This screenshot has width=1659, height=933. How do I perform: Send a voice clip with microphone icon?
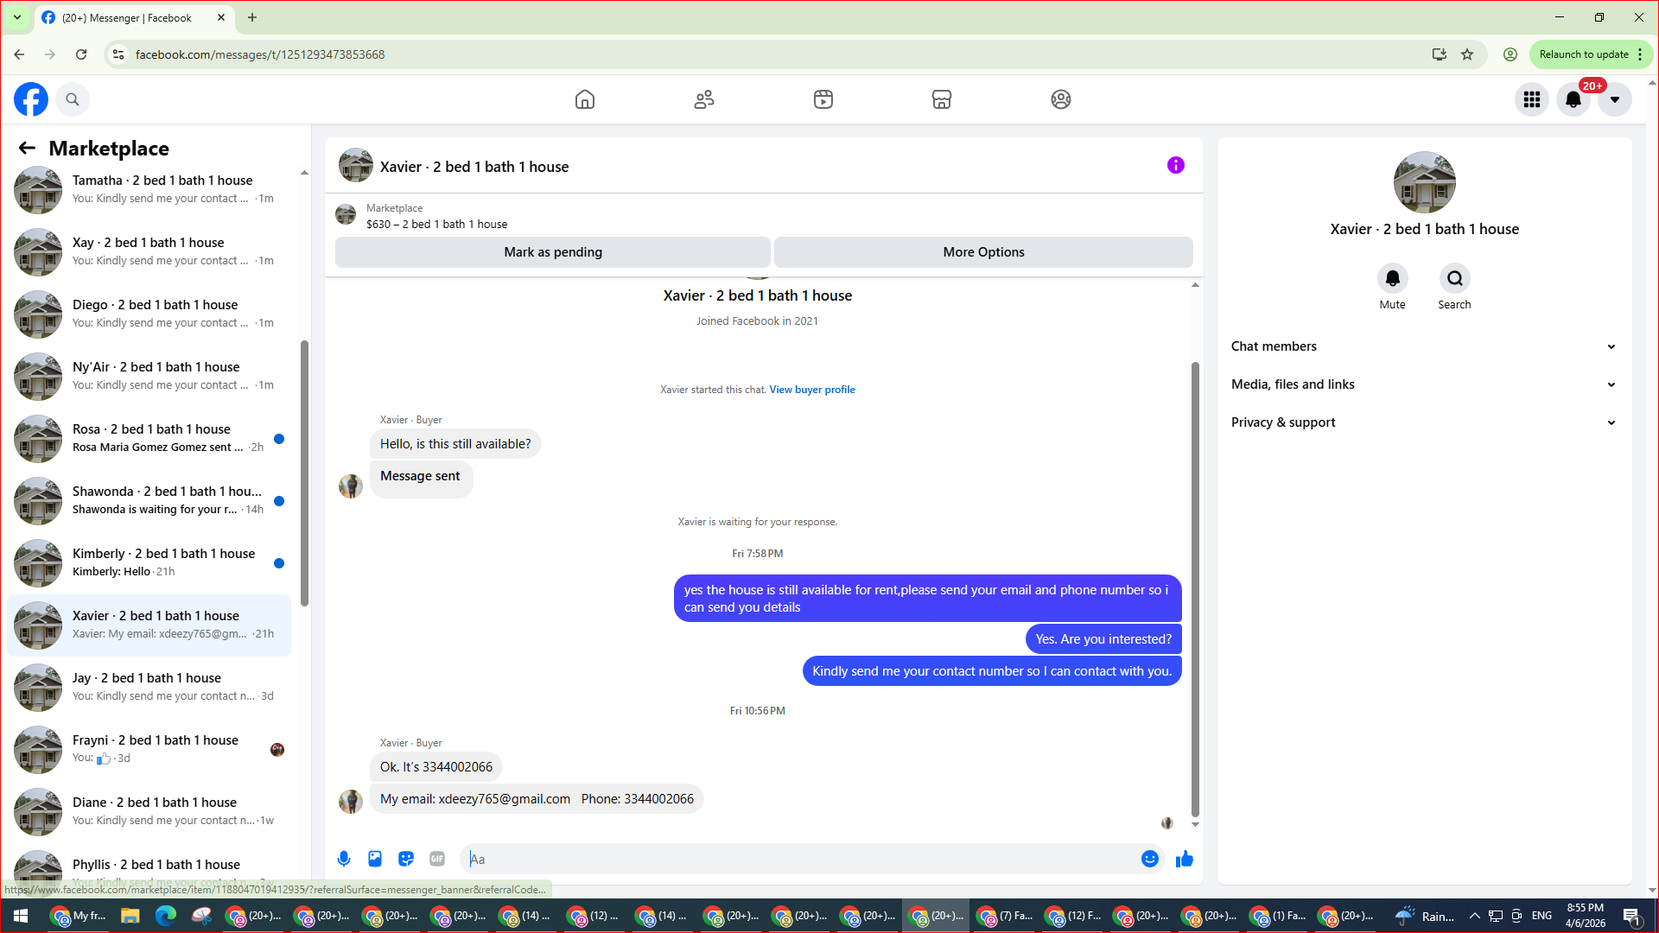tap(344, 859)
